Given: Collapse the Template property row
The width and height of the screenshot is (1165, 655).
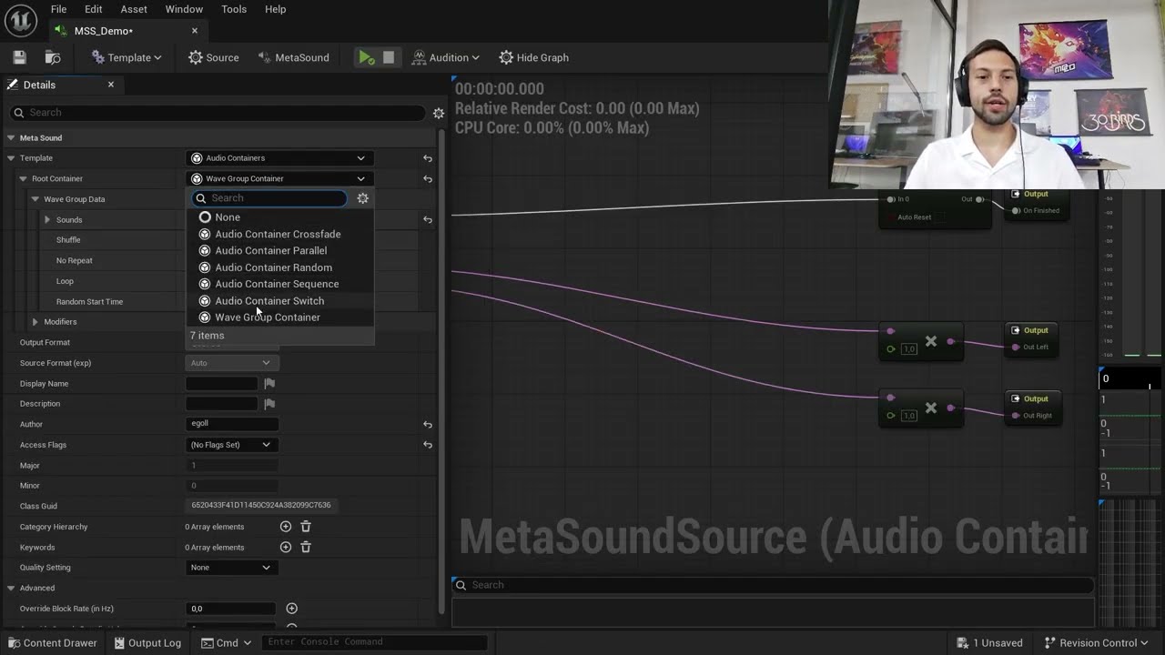Looking at the screenshot, I should [11, 158].
